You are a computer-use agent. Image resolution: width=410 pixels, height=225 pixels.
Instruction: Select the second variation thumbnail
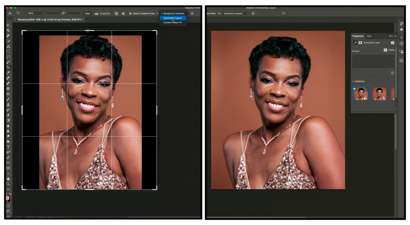click(x=379, y=94)
